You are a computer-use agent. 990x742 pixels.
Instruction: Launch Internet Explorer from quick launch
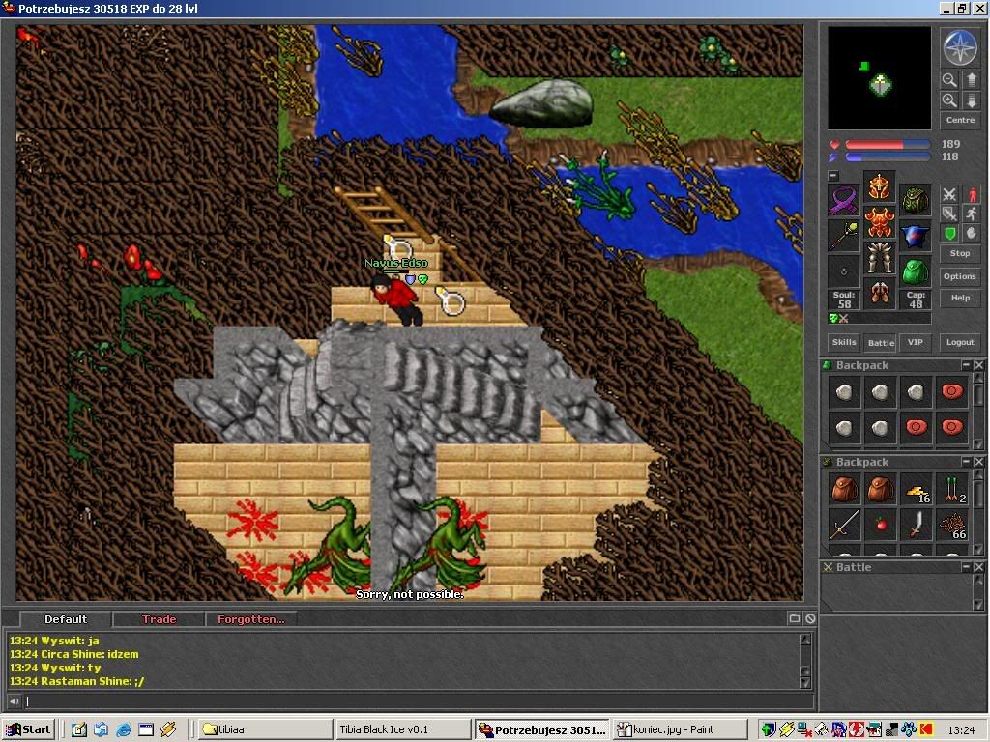point(123,730)
